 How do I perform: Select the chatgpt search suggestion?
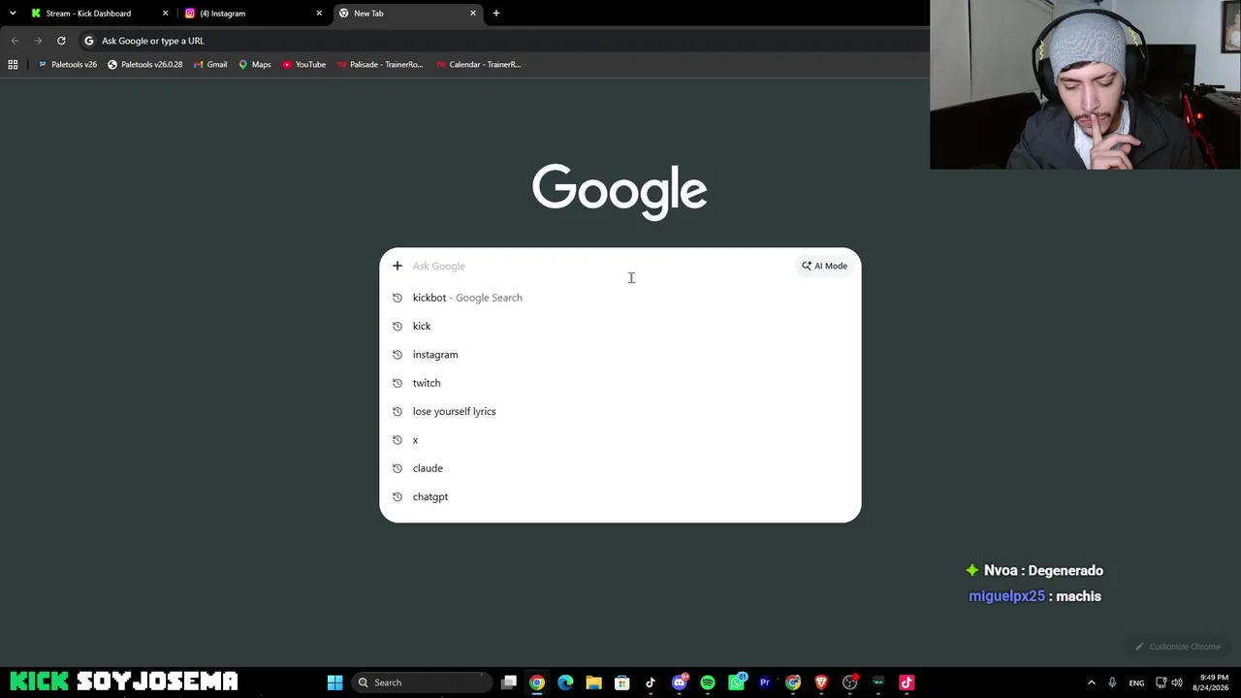click(x=620, y=496)
